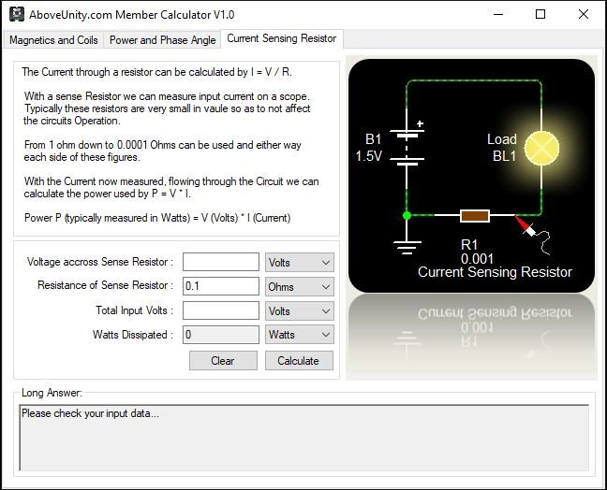Viewport: 607px width, 490px height.
Task: Click the Long Answer text box
Action: pos(303,438)
